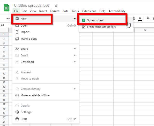Expand the New submenu arrow

(75, 19)
